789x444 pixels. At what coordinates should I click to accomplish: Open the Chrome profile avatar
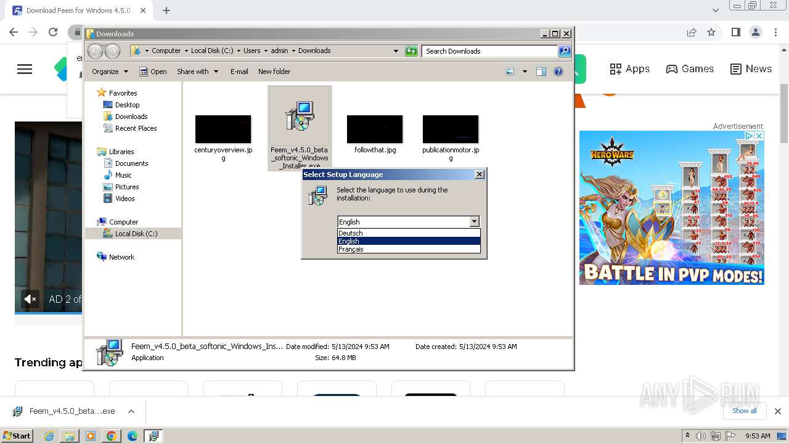coord(755,32)
